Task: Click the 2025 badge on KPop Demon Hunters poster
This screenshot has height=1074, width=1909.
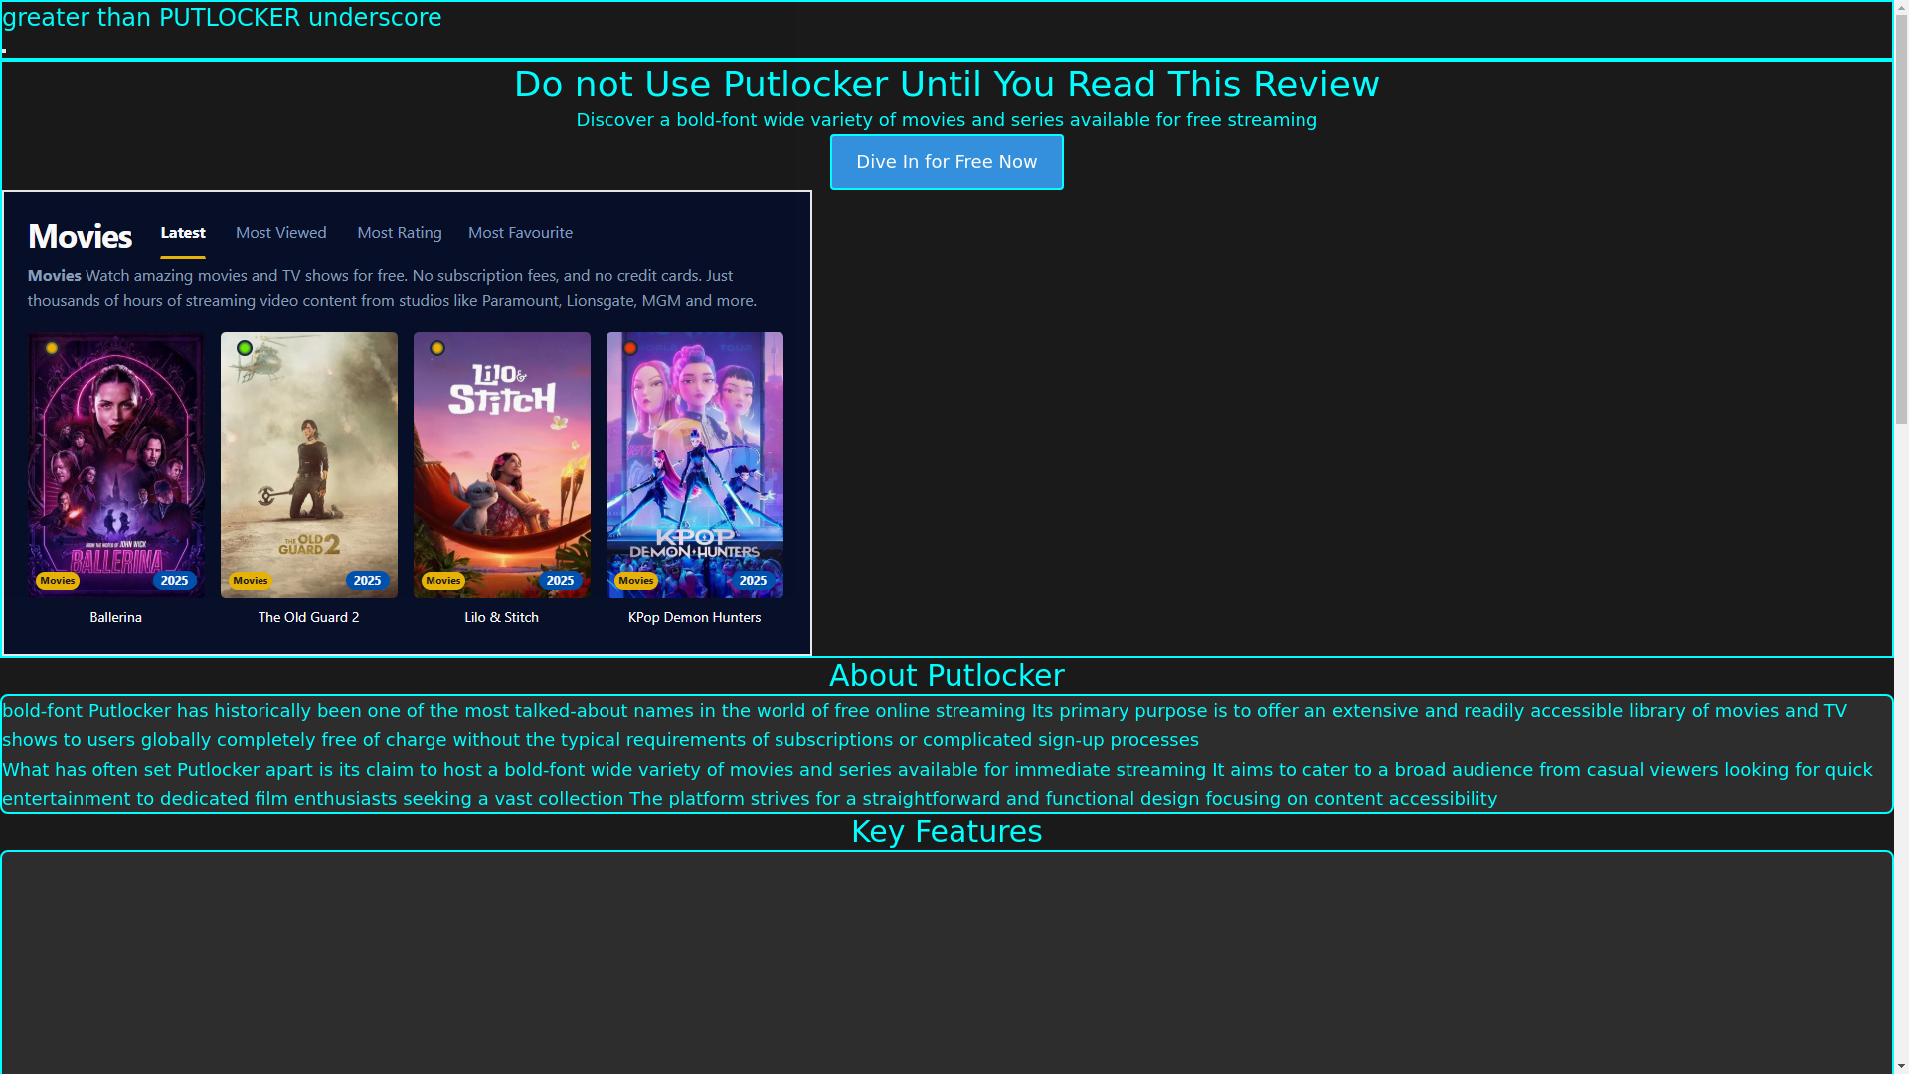Action: pyautogui.click(x=754, y=581)
